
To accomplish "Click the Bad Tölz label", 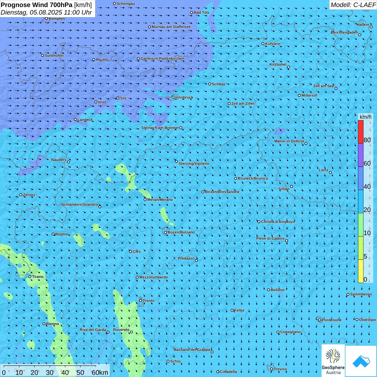I will pos(202,12).
